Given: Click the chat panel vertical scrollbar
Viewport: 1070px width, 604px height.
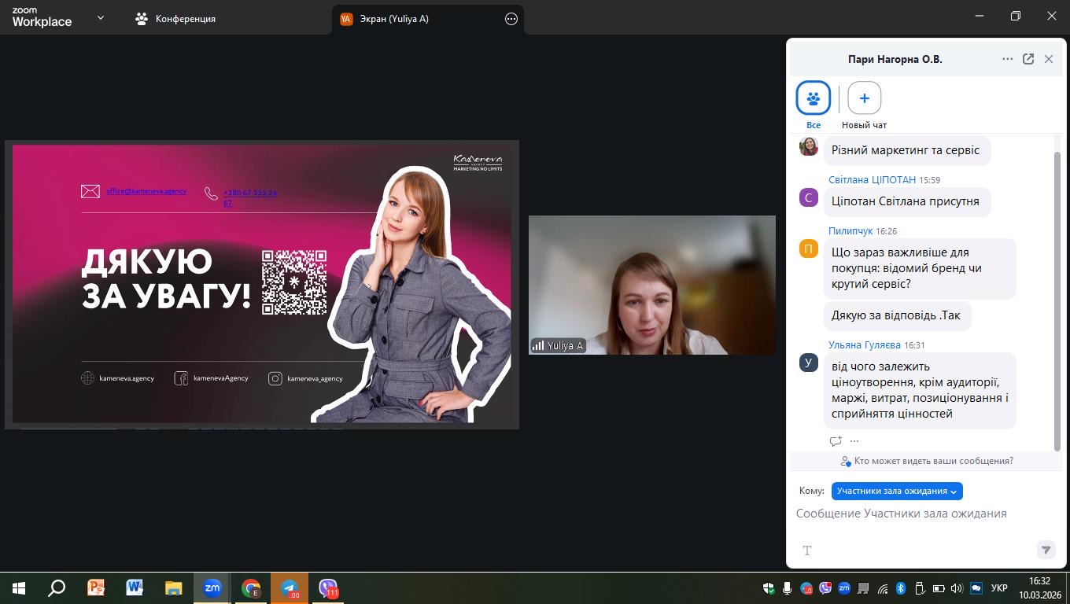Looking at the screenshot, I should point(1057,299).
